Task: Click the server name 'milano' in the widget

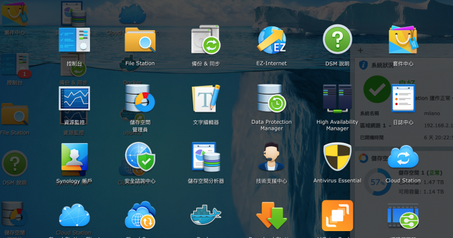Action: (432, 114)
